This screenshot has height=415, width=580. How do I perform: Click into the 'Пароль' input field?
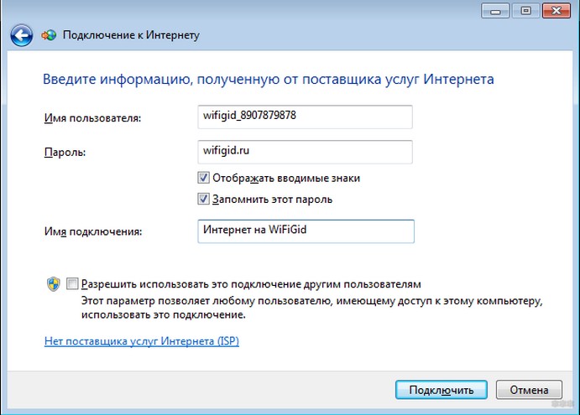[306, 152]
